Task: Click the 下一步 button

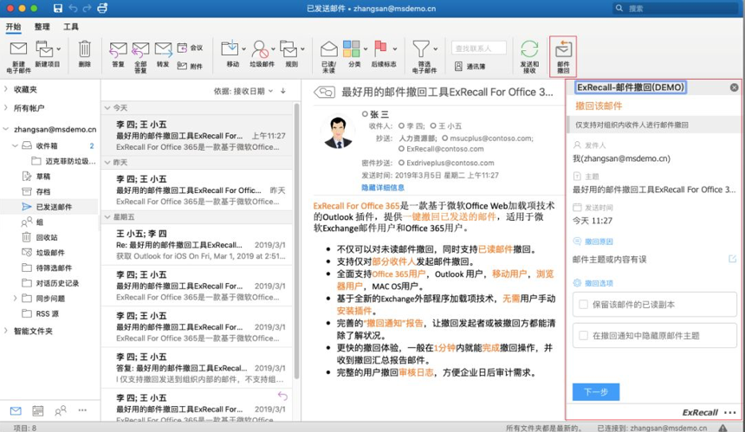Action: click(x=596, y=391)
